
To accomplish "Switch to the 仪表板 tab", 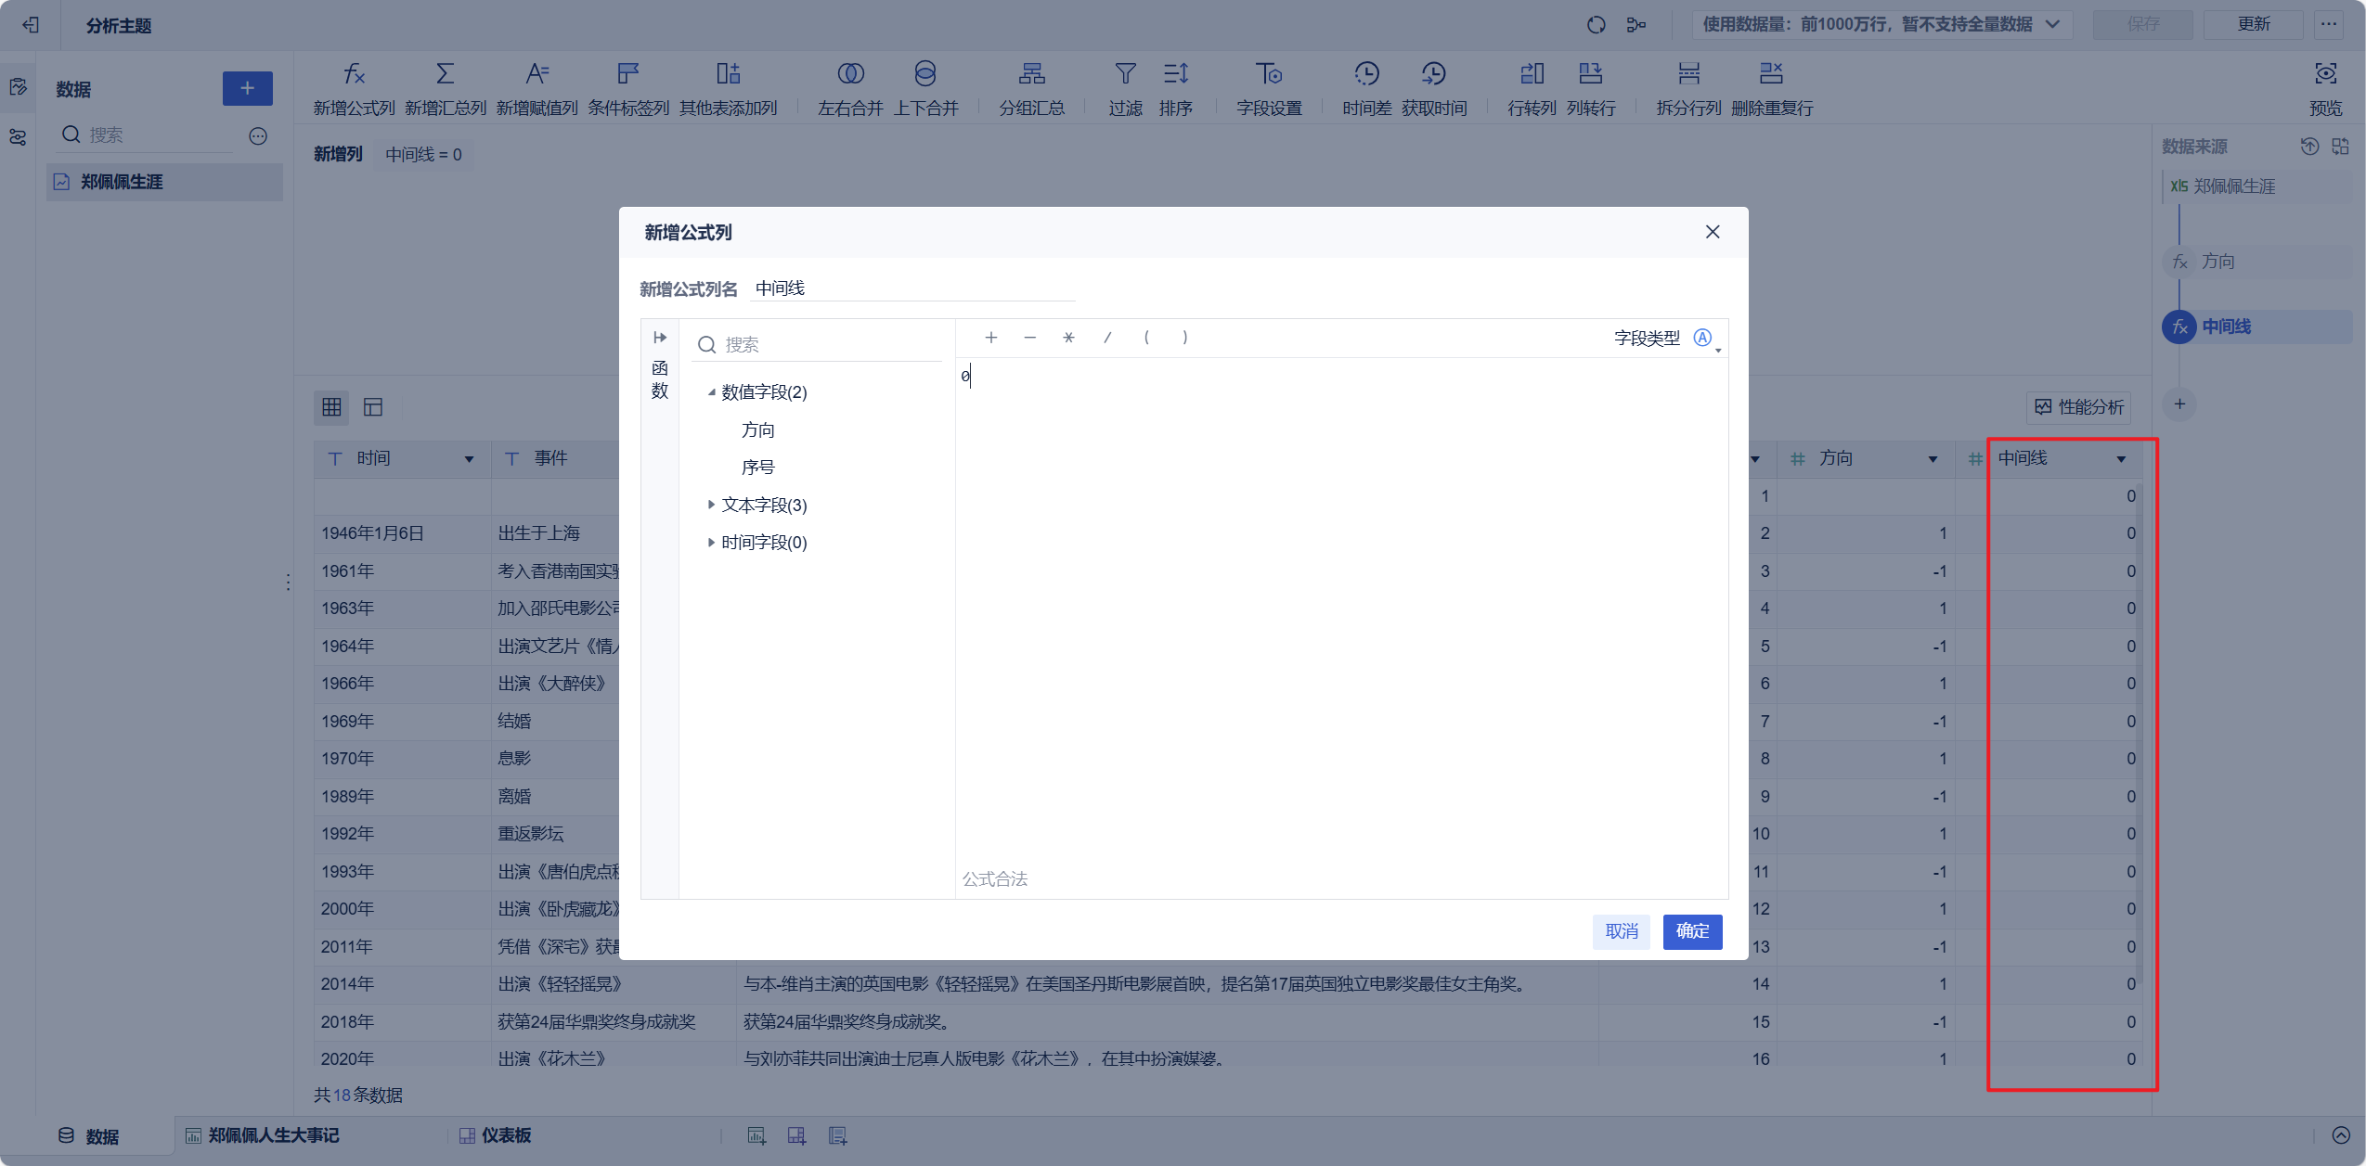I will pyautogui.click(x=496, y=1136).
